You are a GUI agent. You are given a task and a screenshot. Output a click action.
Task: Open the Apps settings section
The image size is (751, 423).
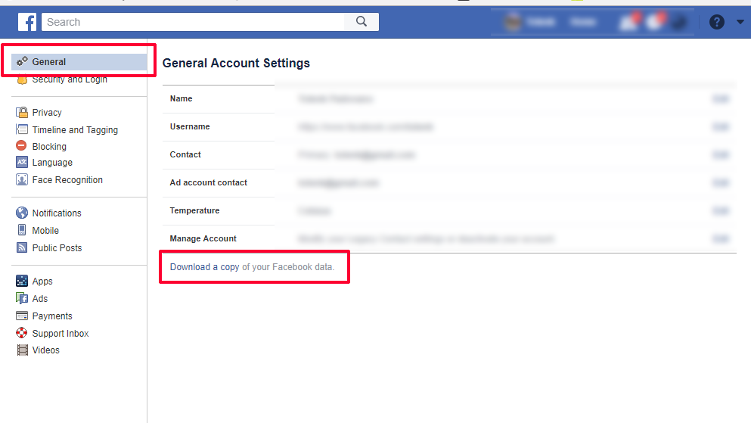pyautogui.click(x=42, y=281)
